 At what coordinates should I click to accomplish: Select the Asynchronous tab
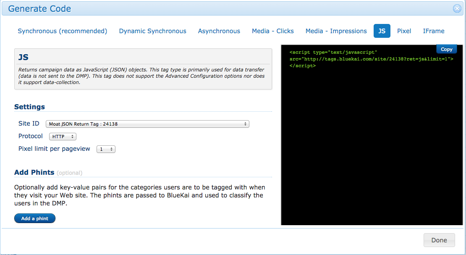[219, 31]
